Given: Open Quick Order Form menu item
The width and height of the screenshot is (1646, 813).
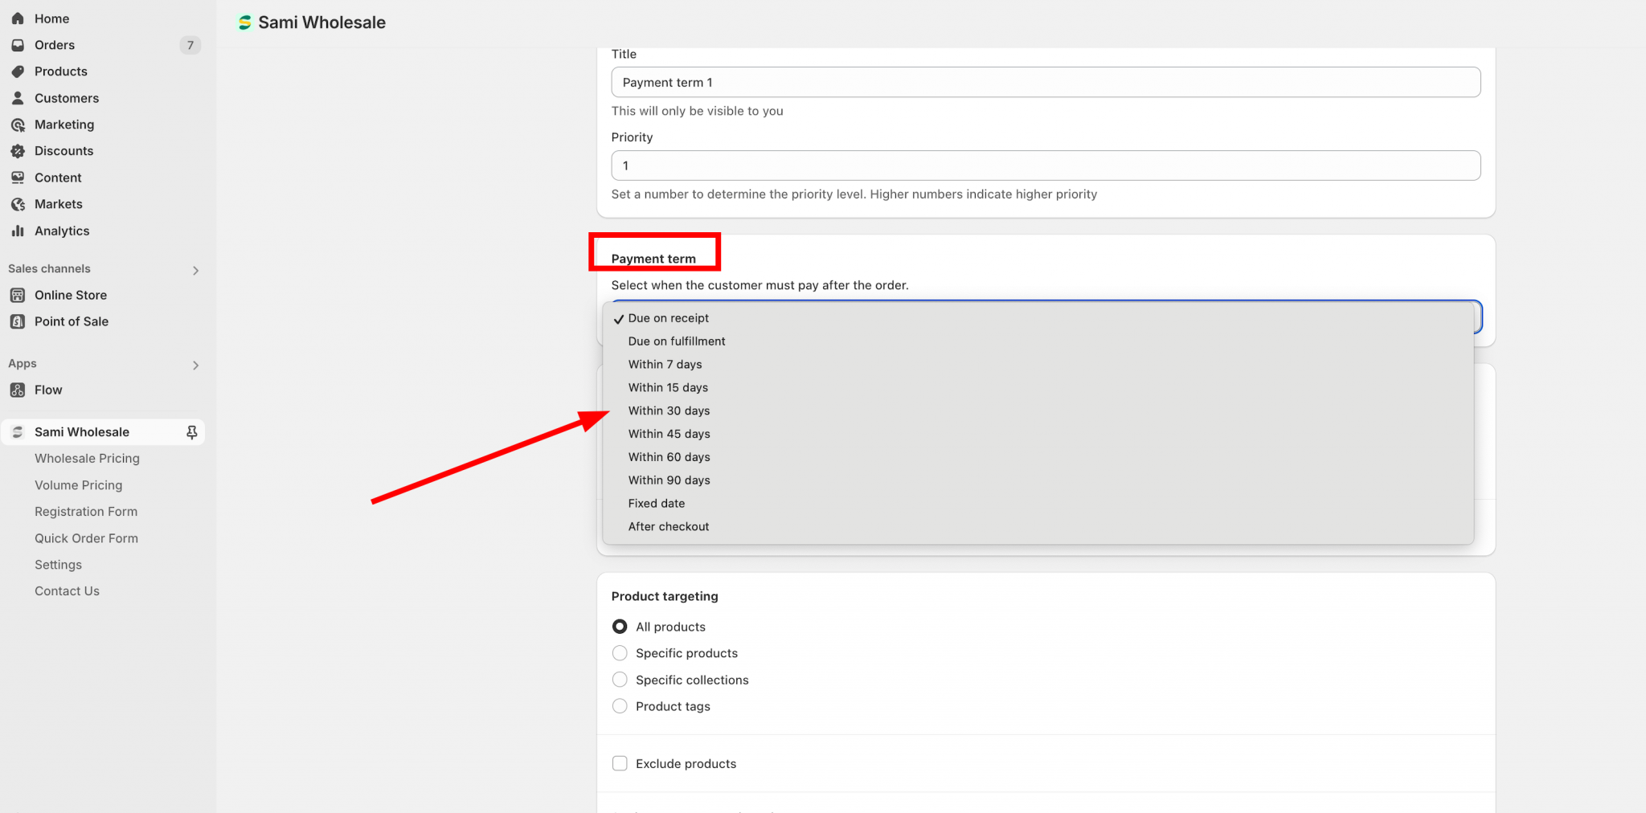Looking at the screenshot, I should point(86,538).
